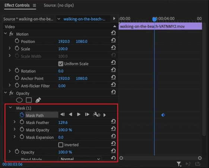The width and height of the screenshot is (209, 168).
Task: Select the free draw bezier pen mask tool
Action: (38, 100)
